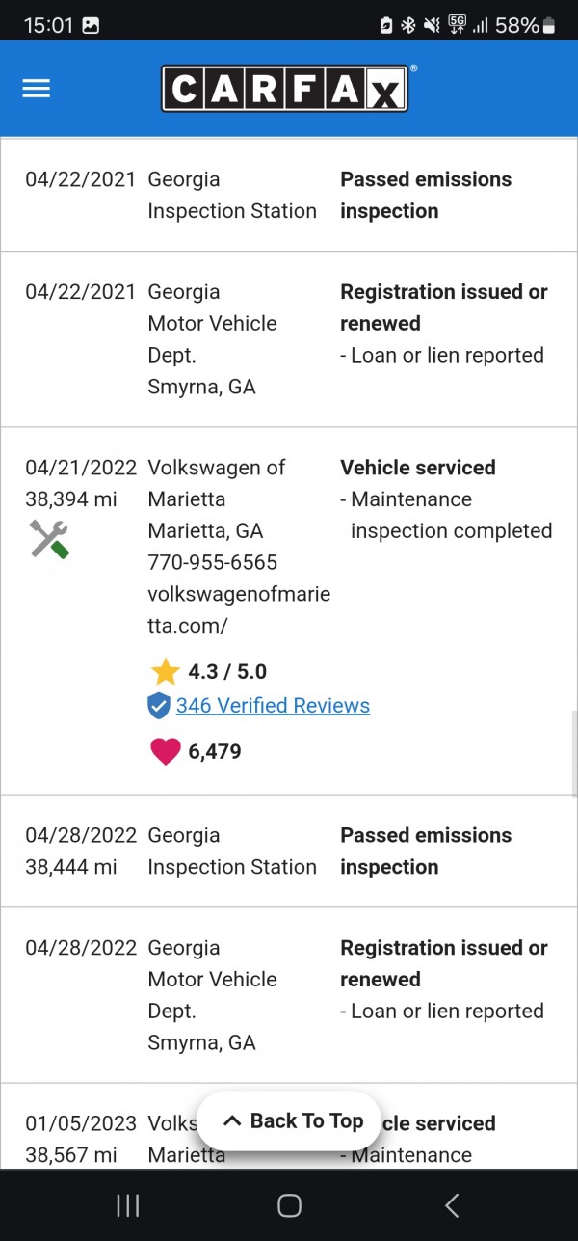
Task: Open the 346 Verified Reviews link
Action: click(x=273, y=706)
